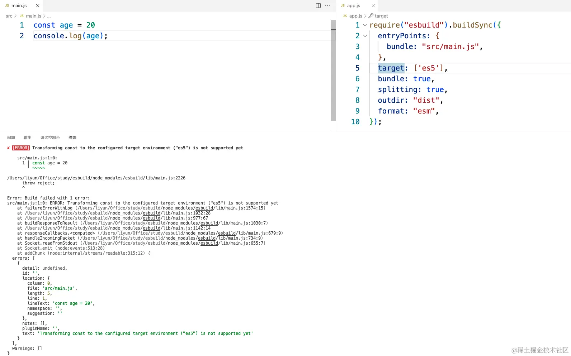
Task: Open the editor more actions menu
Action: 327,6
